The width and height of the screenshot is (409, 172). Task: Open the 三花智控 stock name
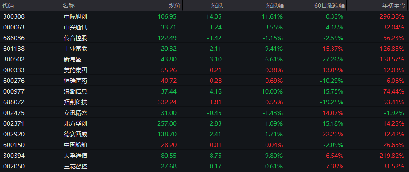tap(76, 166)
